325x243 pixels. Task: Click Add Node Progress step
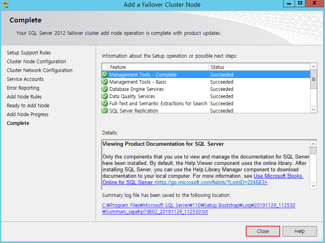click(x=28, y=114)
